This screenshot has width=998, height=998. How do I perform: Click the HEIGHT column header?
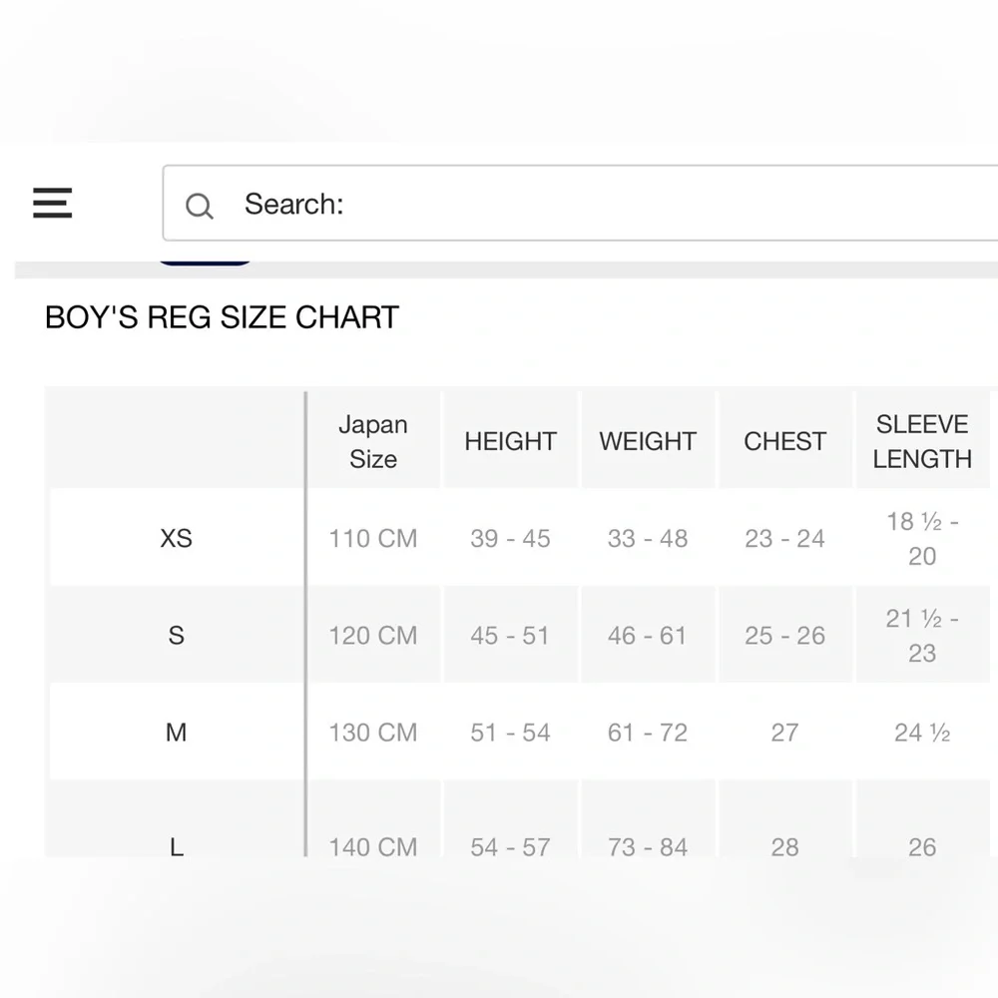coord(510,441)
